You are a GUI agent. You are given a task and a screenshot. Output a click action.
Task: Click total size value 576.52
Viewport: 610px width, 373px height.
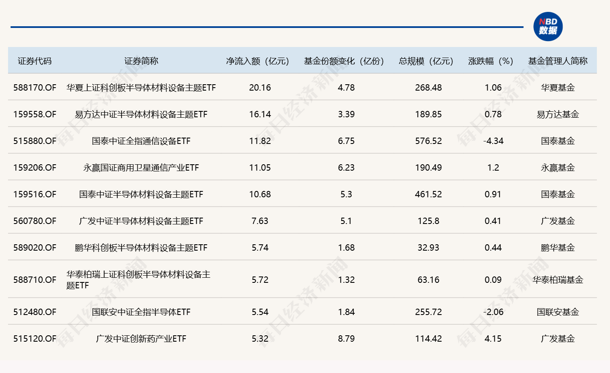(x=428, y=141)
